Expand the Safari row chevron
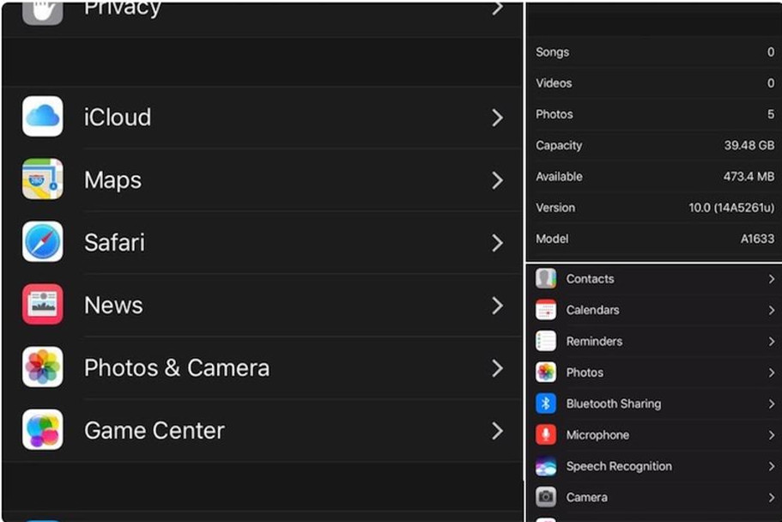 (497, 243)
